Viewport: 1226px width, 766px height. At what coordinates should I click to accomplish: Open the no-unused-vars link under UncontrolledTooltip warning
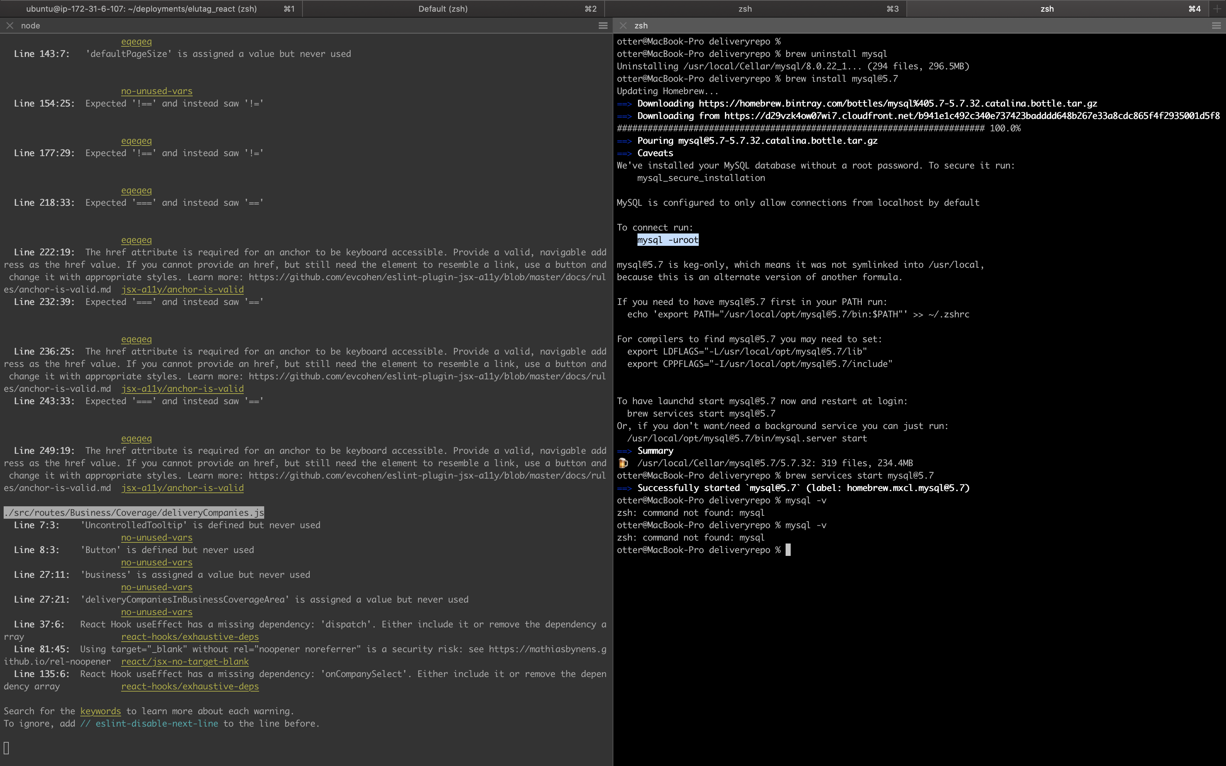tap(157, 538)
